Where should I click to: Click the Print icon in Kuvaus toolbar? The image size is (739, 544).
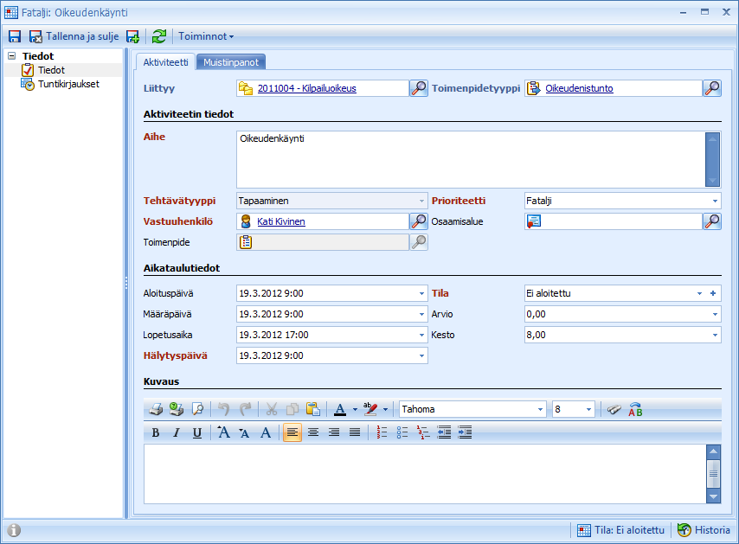coord(156,409)
